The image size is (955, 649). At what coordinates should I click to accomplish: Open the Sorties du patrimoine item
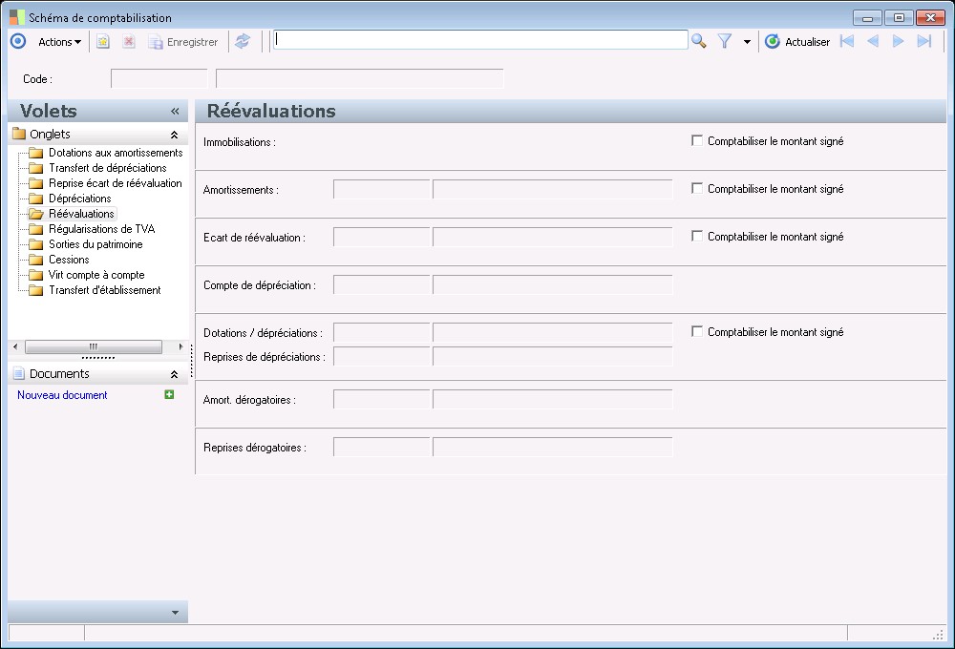(x=95, y=244)
